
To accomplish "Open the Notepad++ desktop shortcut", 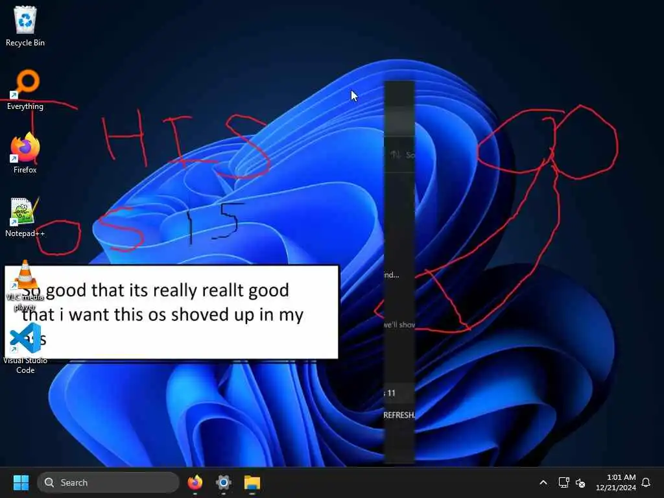I will coord(25,217).
